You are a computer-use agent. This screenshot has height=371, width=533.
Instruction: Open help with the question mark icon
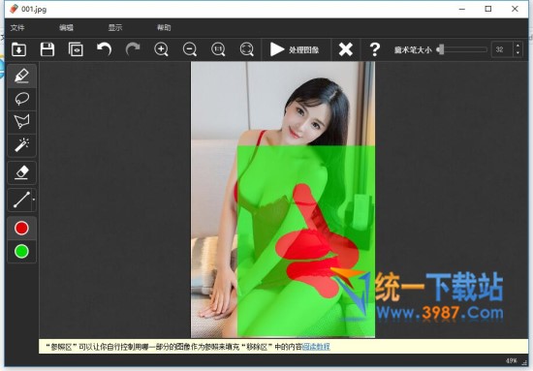pos(375,49)
